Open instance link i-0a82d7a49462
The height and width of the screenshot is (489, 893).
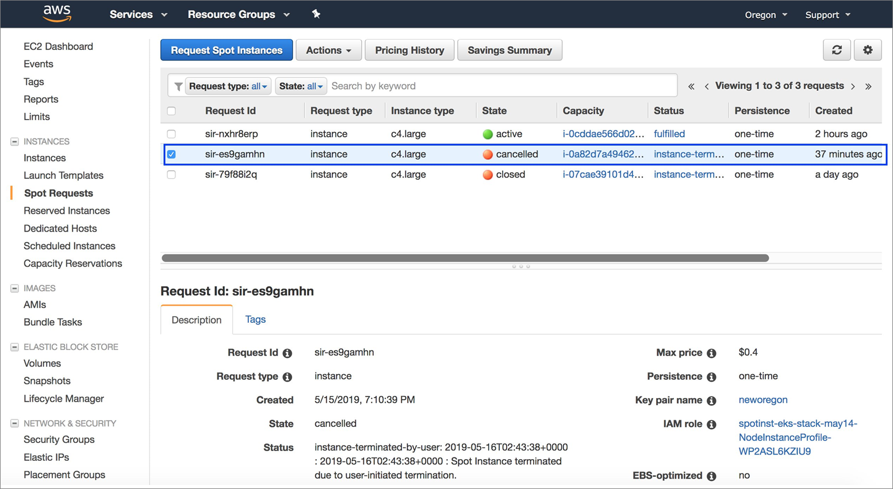click(603, 154)
